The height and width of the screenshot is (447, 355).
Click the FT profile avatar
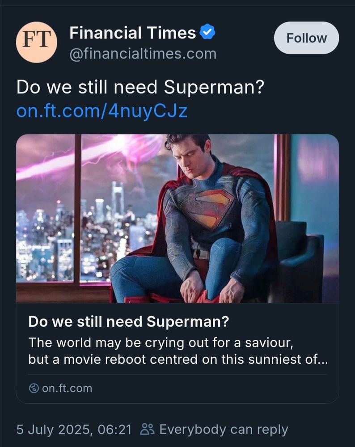point(37,42)
